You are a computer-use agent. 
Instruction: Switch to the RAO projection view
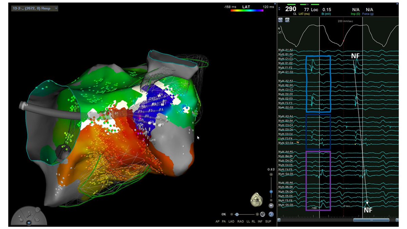[240, 221]
